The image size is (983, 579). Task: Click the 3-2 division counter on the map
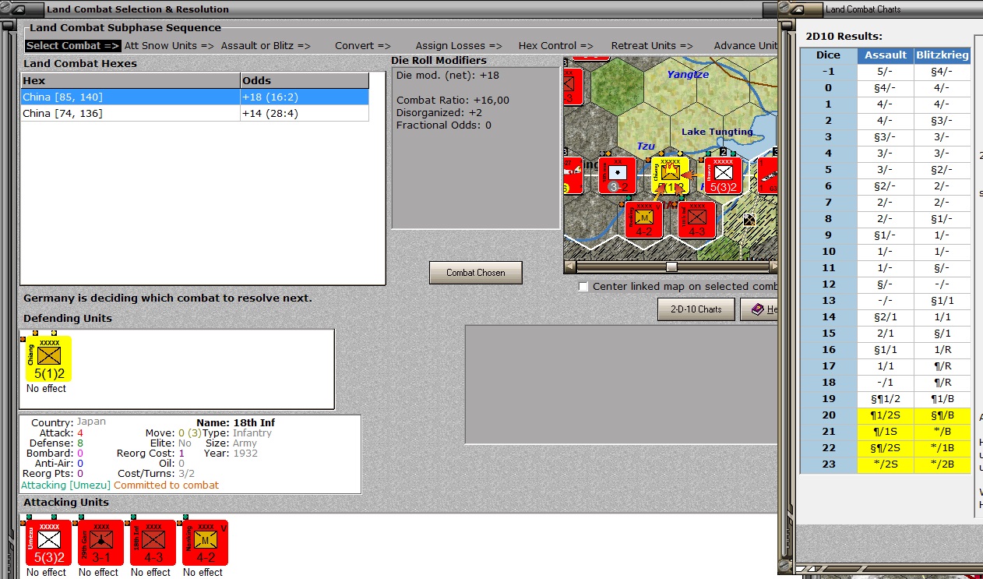tap(618, 175)
